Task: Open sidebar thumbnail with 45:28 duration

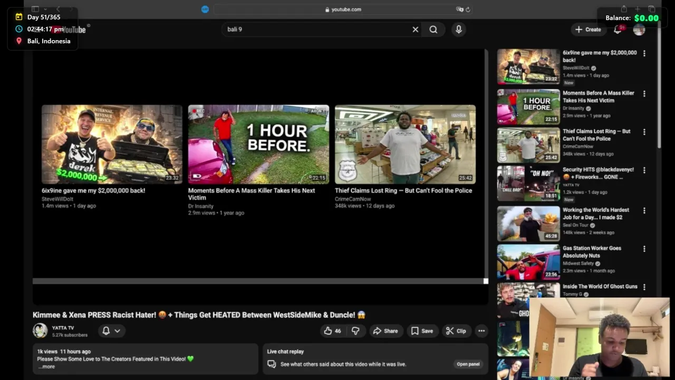Action: 528,223
